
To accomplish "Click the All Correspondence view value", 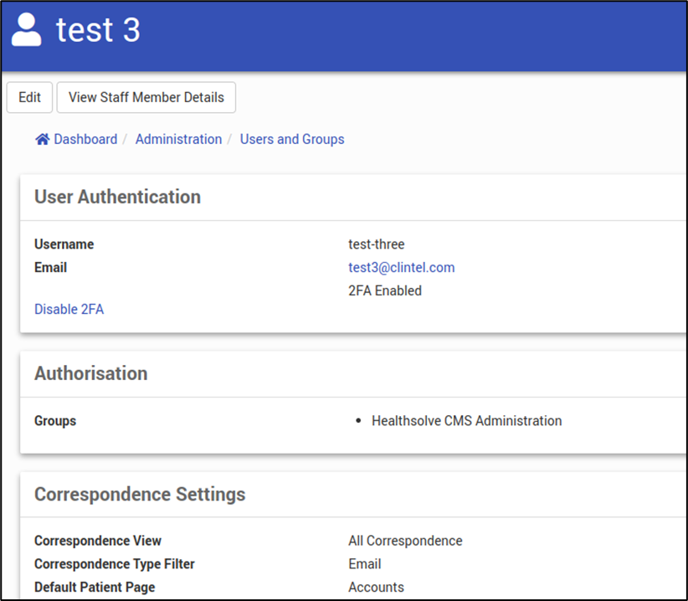I will [405, 541].
